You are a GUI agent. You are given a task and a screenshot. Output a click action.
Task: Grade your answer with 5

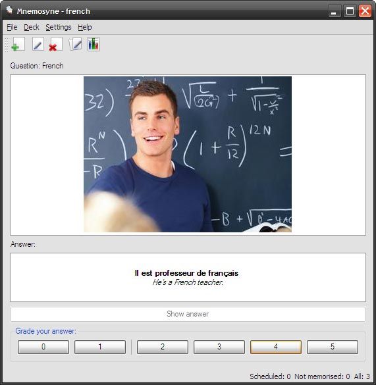point(333,347)
